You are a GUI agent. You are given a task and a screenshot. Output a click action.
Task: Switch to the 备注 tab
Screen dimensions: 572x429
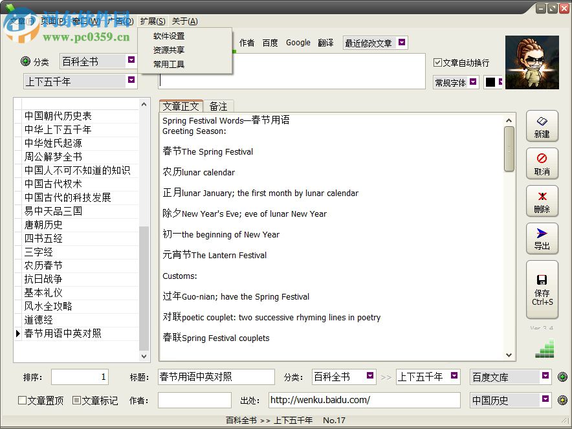(x=218, y=106)
